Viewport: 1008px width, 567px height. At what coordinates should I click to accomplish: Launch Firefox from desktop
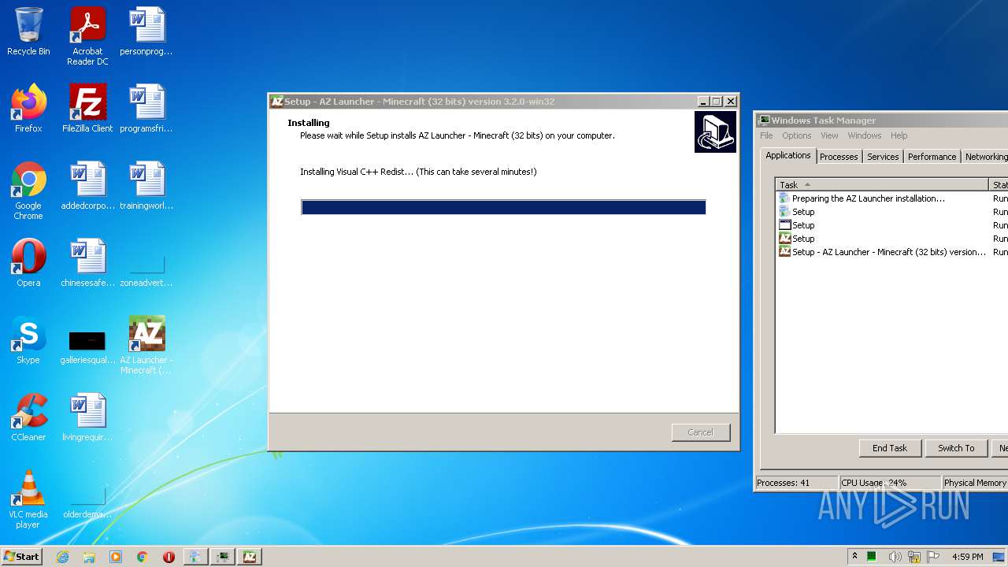[28, 109]
